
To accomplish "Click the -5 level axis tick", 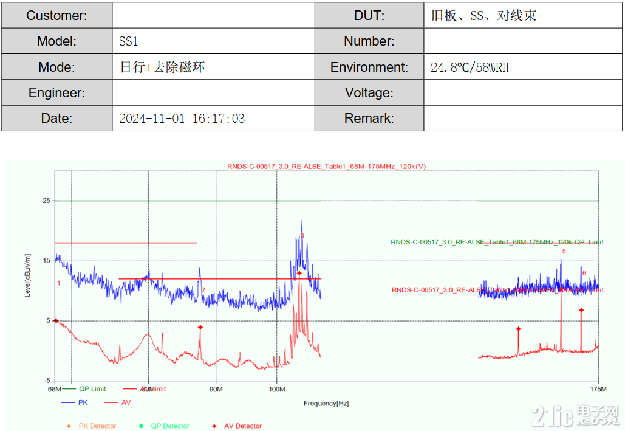I will coord(47,381).
